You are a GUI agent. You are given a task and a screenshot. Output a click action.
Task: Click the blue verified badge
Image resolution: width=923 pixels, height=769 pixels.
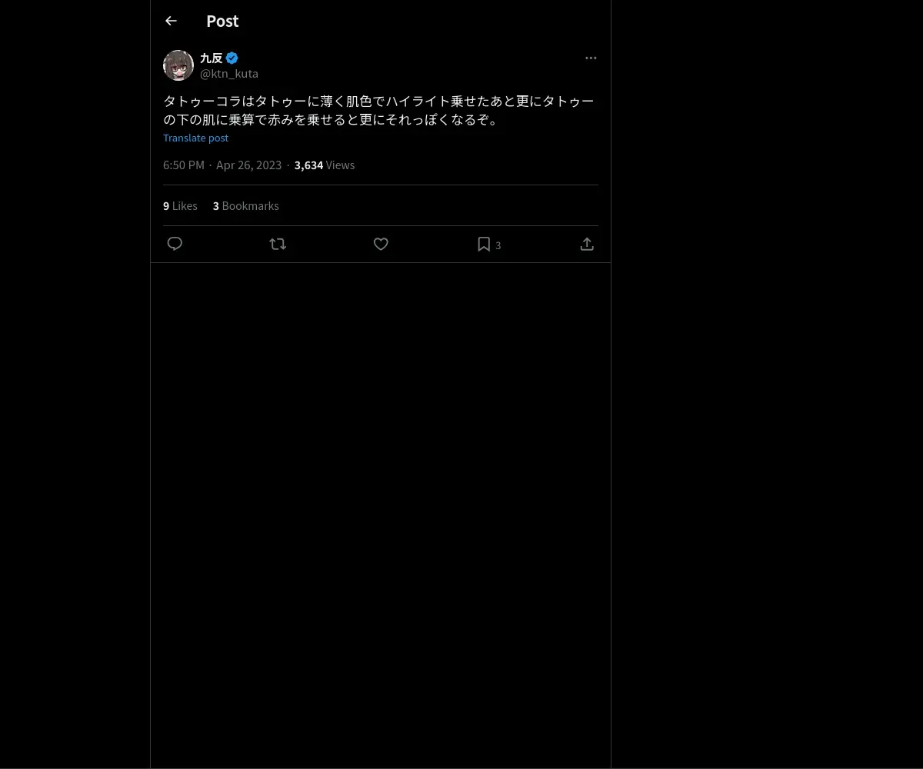(232, 58)
